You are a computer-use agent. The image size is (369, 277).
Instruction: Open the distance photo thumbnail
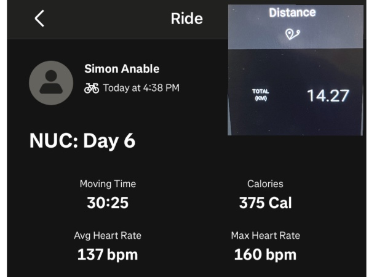[295, 70]
